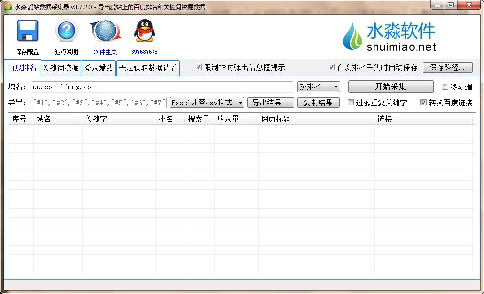Focus the 导出 format template field

point(99,103)
